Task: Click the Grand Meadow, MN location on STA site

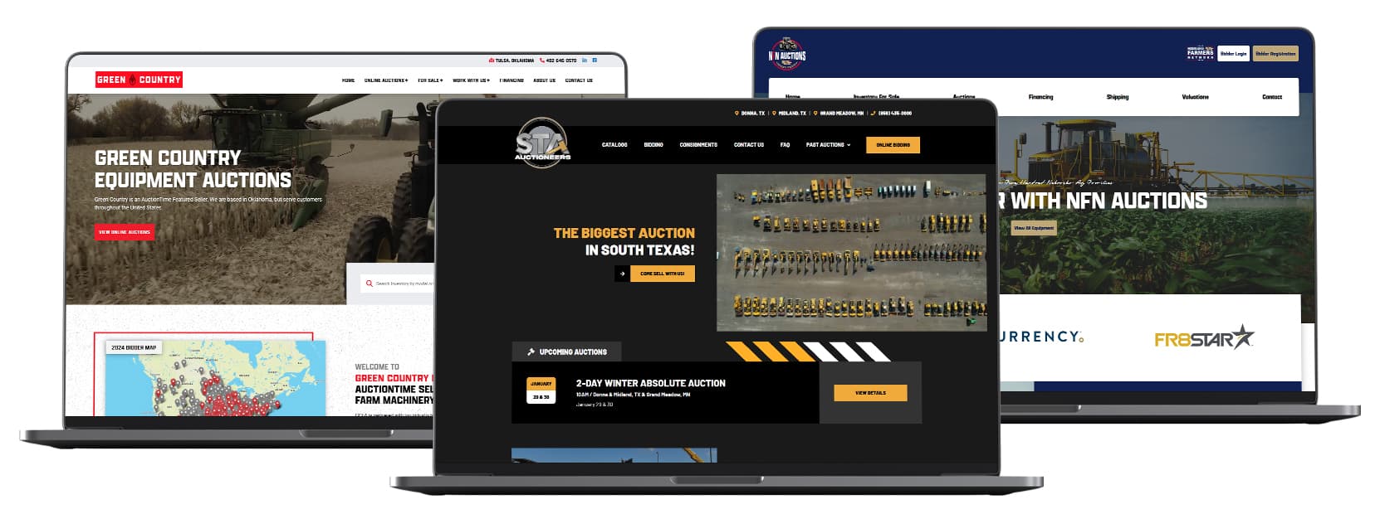Action: coord(839,113)
